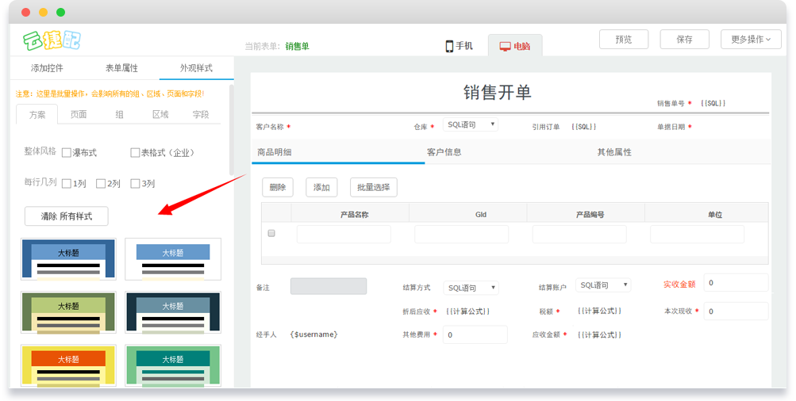The image size is (796, 401).
Task: Switch to the 电脑 desktop view
Action: [514, 46]
